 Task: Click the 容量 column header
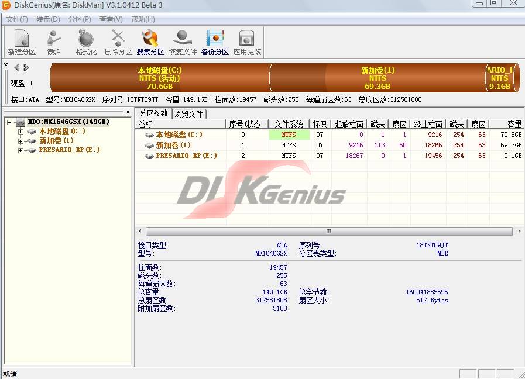point(507,124)
